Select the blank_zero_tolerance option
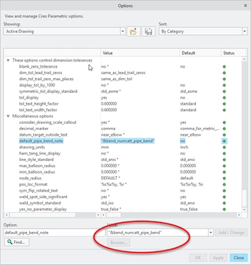Image resolution: width=251 pixels, height=265 pixels. pyautogui.click(x=38, y=67)
